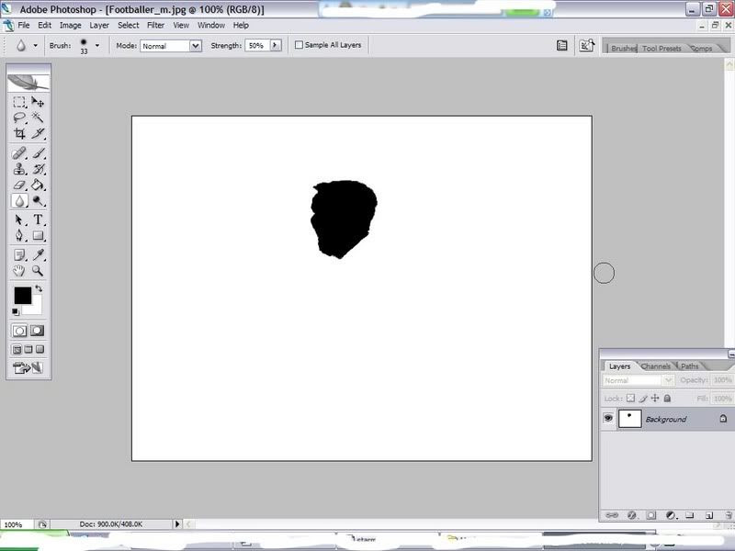This screenshot has height=551, width=735.
Task: Select the Rectangle shape tool
Action: click(38, 236)
